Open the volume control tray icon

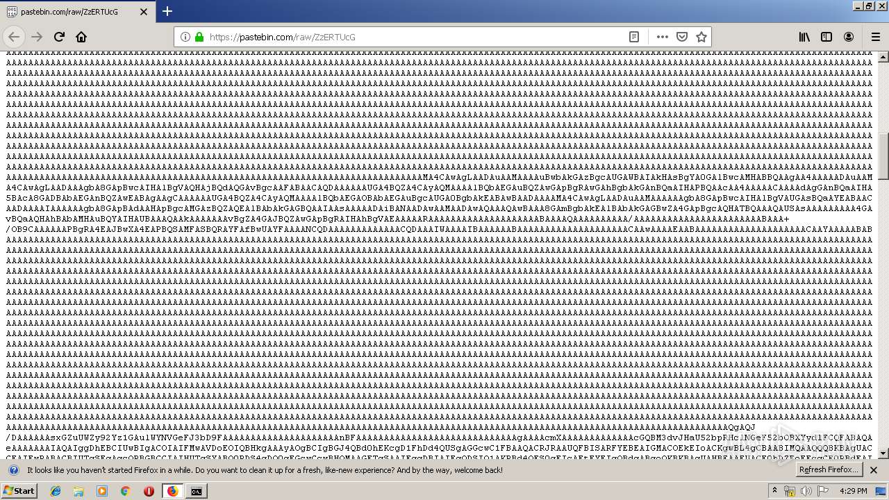[x=806, y=491]
